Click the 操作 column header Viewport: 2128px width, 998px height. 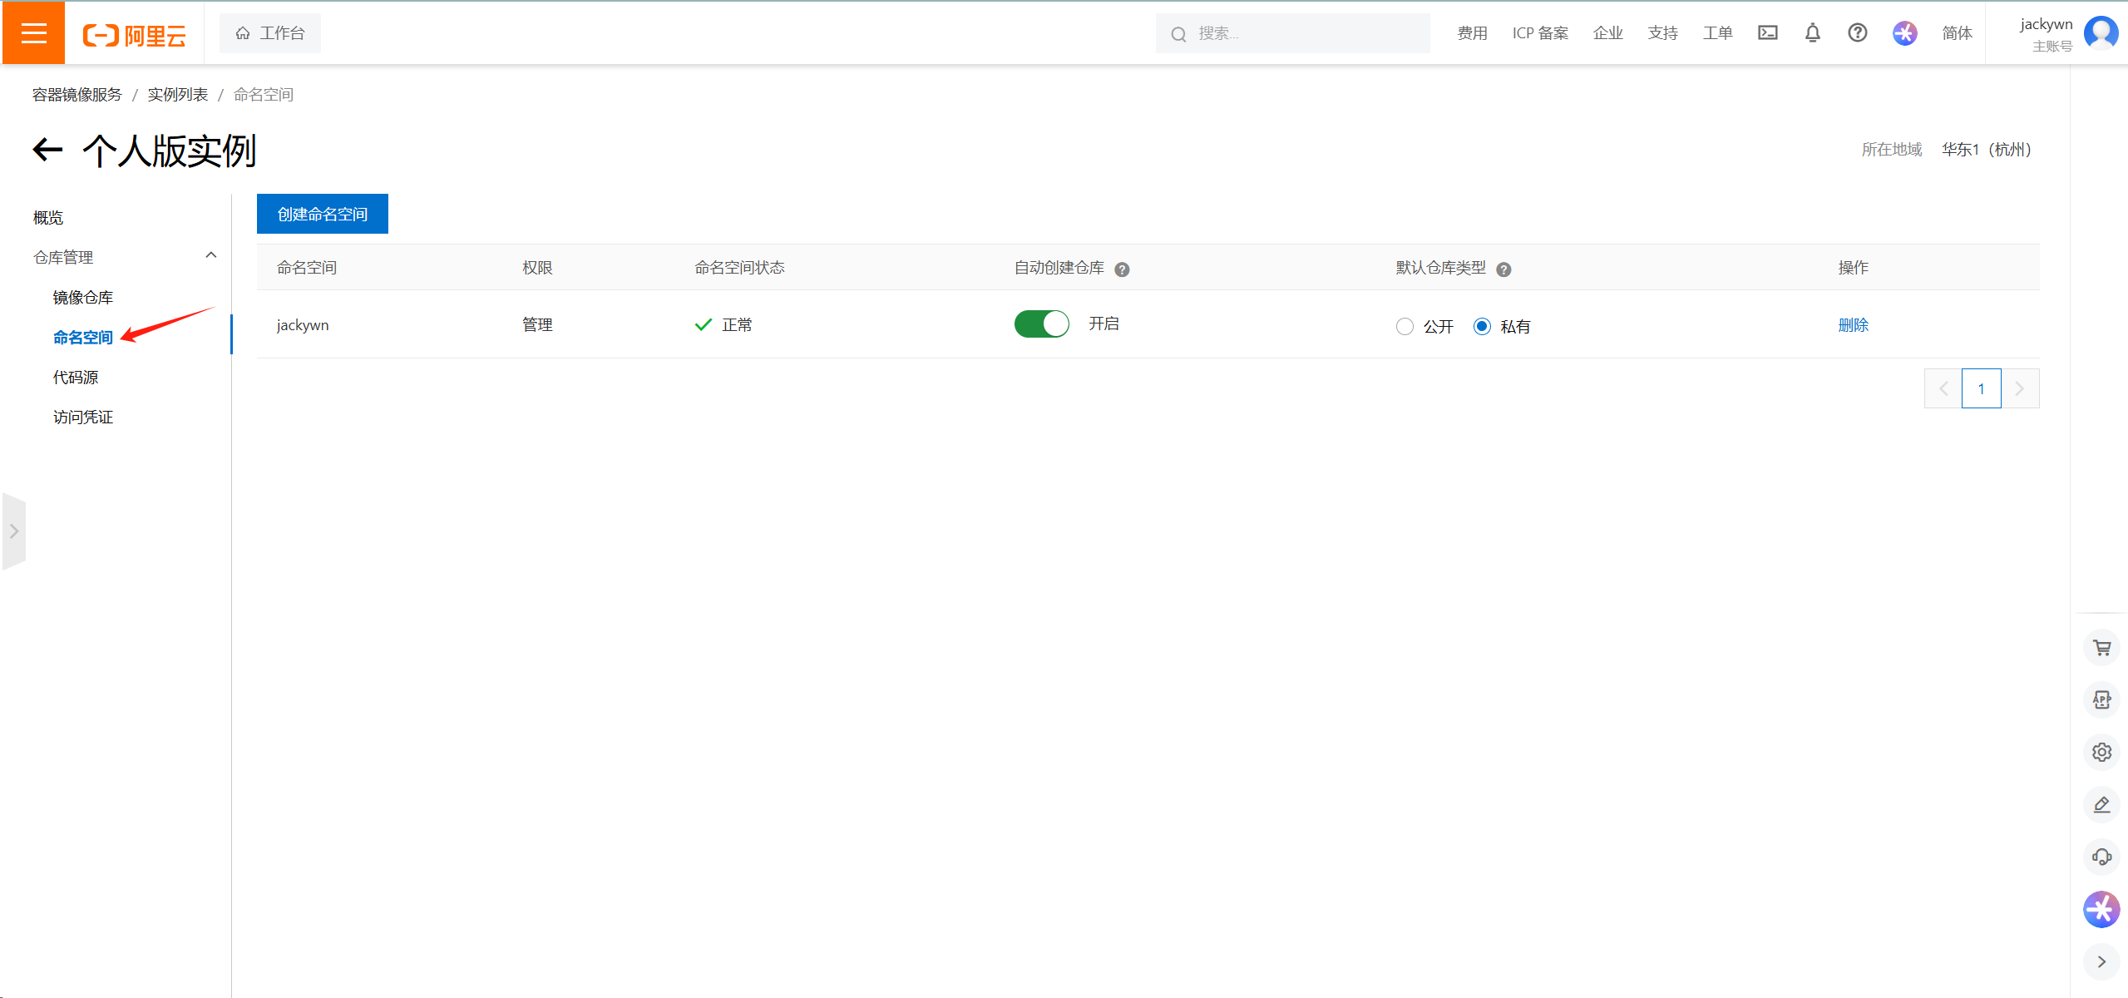[x=1854, y=268]
